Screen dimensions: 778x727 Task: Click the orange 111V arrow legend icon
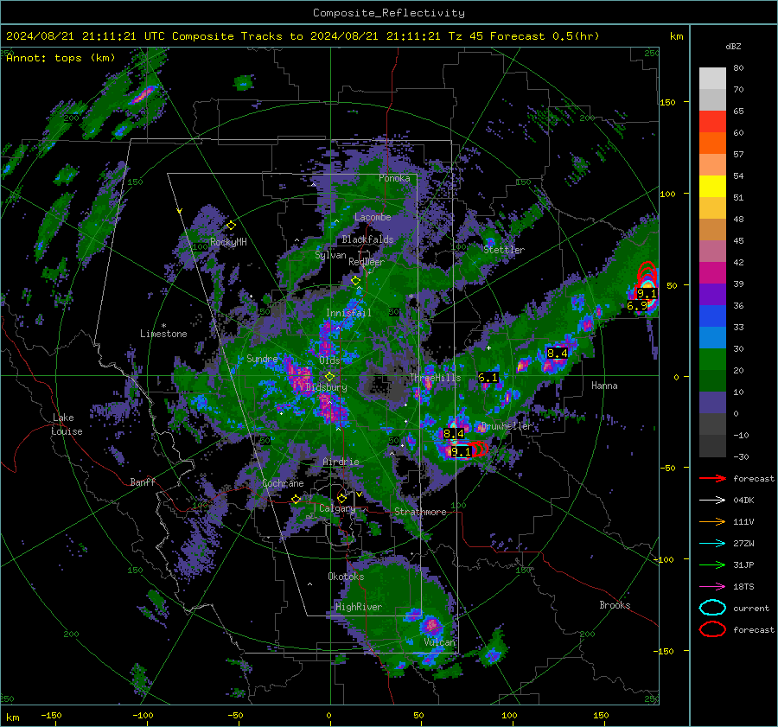pos(712,521)
